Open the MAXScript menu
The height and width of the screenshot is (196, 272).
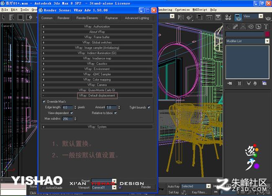pyautogui.click(x=200, y=10)
